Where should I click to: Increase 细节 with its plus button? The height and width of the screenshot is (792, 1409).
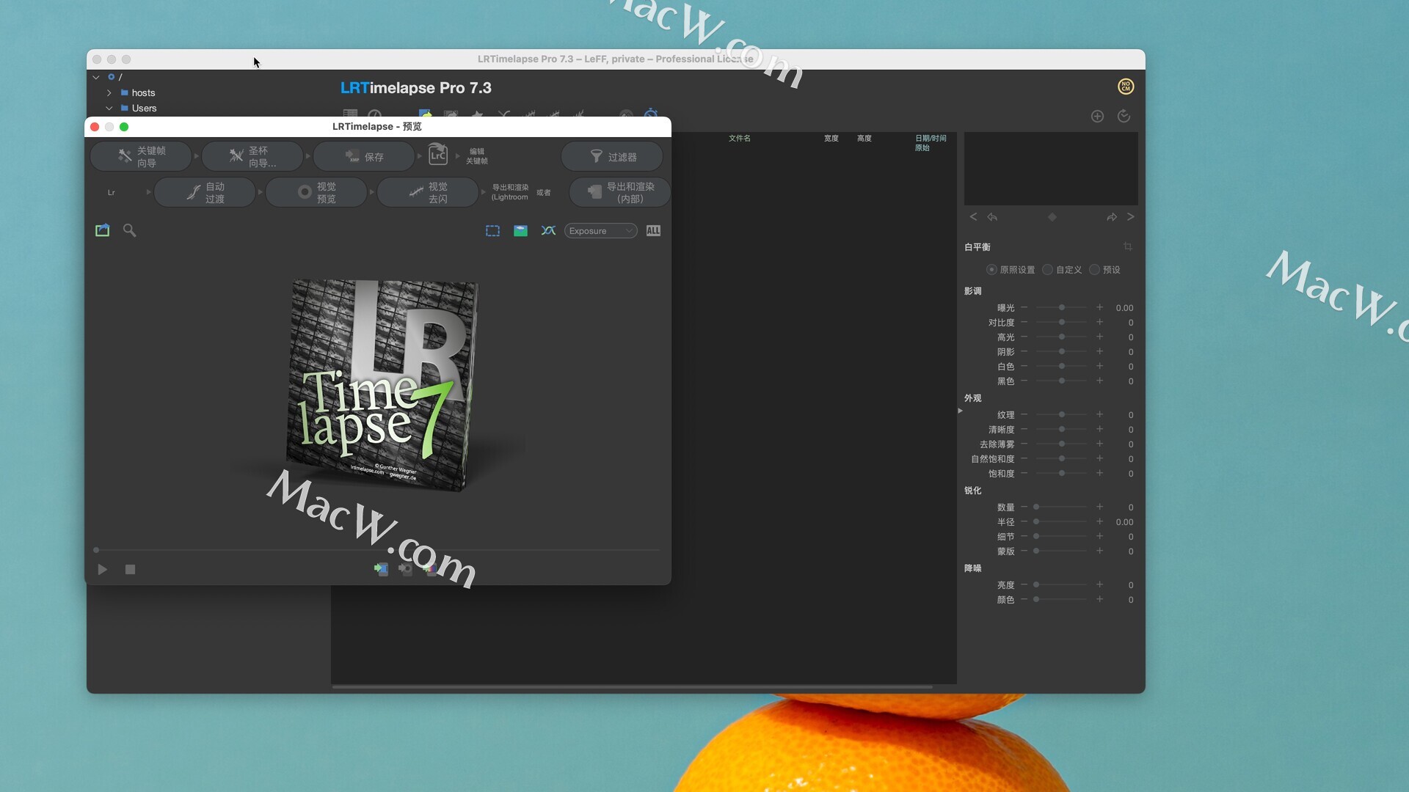coord(1099,537)
